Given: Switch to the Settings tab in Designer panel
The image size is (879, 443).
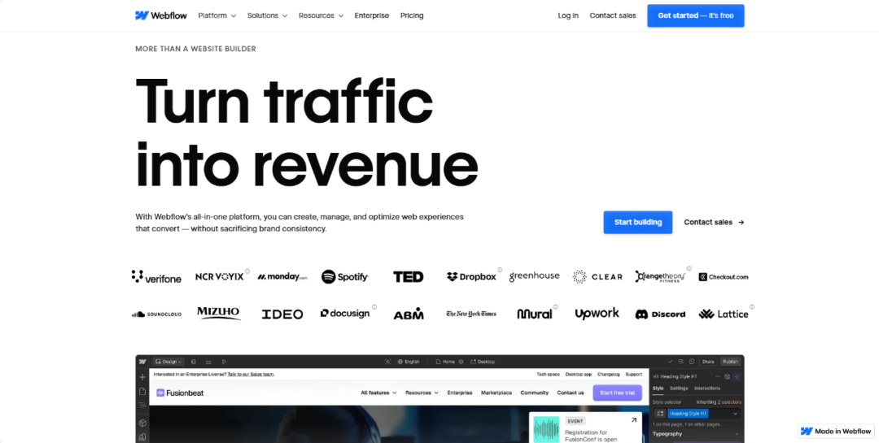Looking at the screenshot, I should click(679, 388).
